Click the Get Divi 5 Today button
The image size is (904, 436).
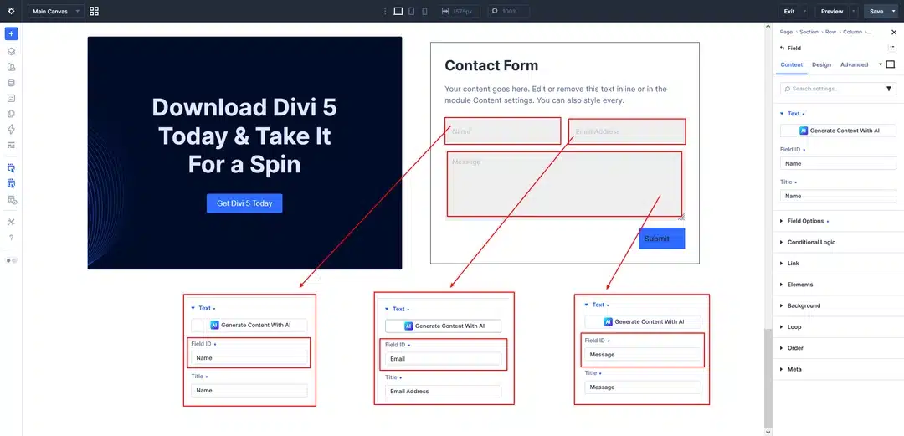[244, 203]
